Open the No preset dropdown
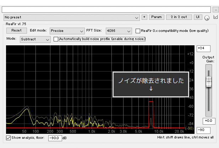 click(72, 17)
